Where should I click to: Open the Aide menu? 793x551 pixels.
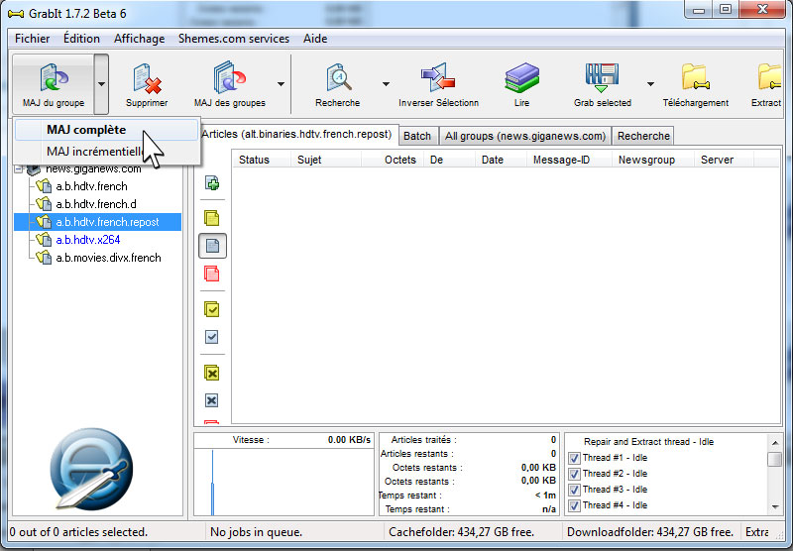click(x=315, y=39)
